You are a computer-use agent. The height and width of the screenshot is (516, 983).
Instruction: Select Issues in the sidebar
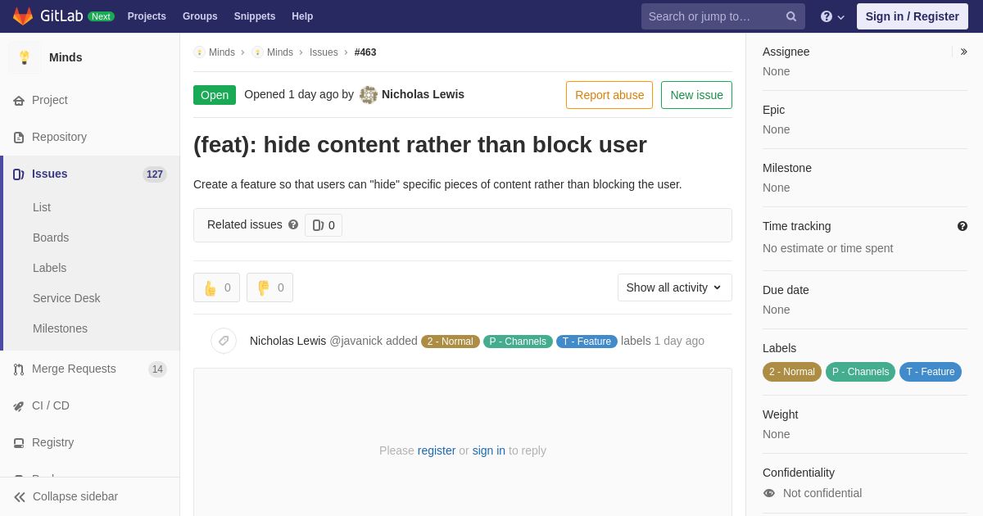[90, 174]
